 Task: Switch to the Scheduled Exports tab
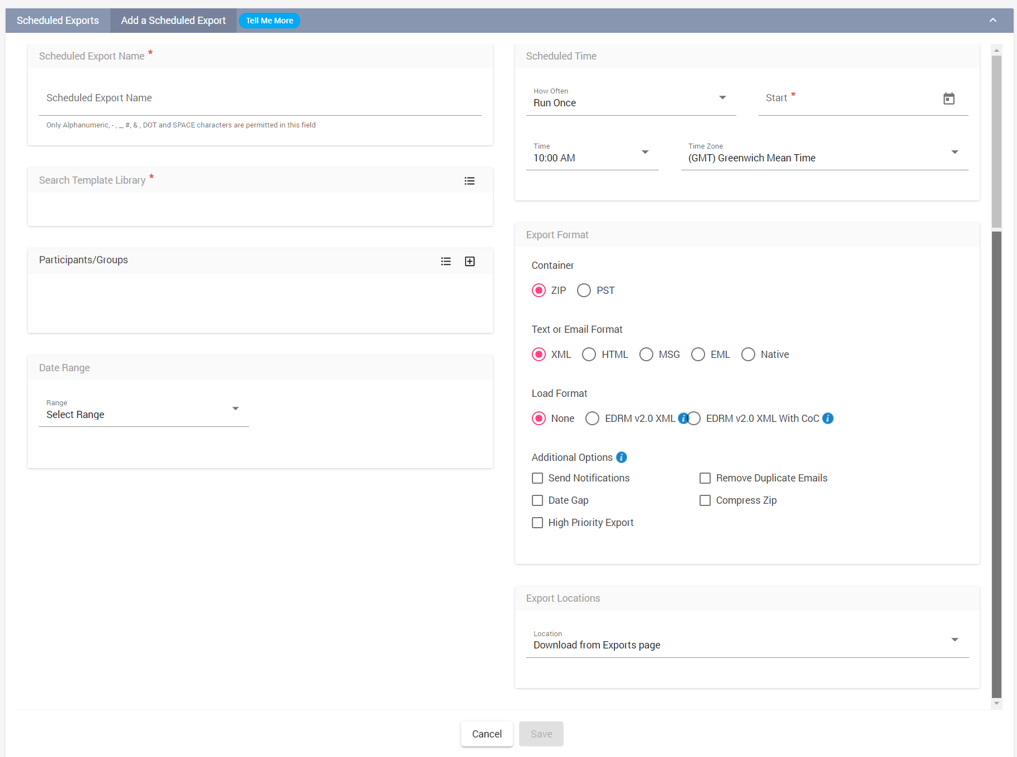[58, 21]
